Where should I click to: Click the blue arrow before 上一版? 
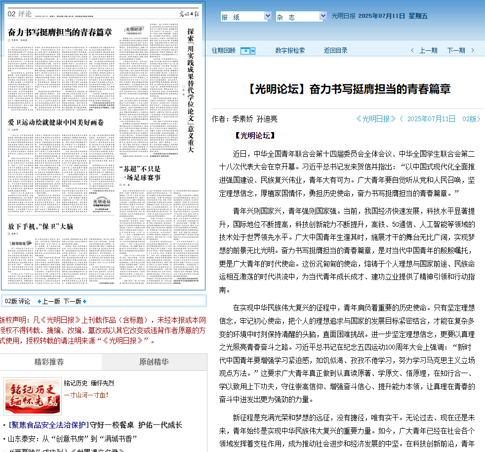(x=39, y=301)
